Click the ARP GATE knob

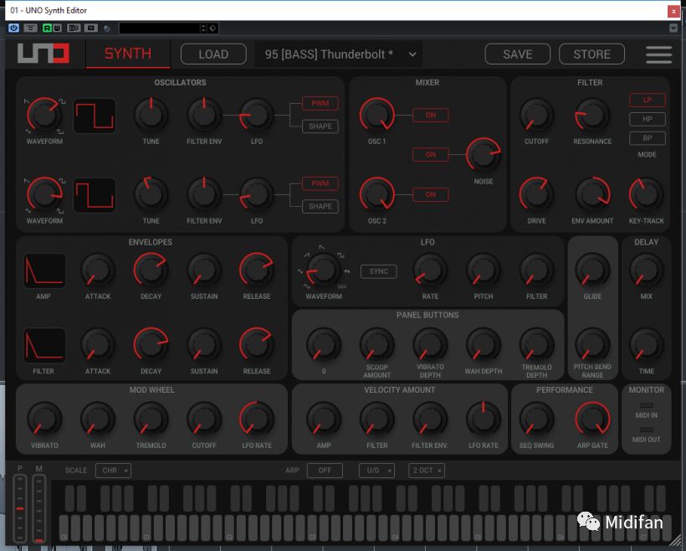(592, 420)
